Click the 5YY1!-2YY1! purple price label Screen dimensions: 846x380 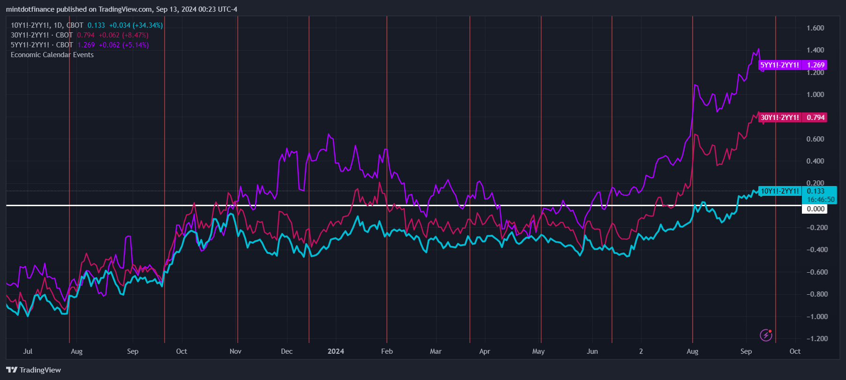(792, 65)
